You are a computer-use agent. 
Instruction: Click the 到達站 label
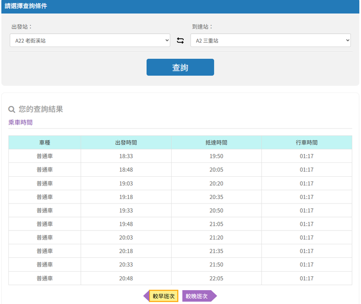[202, 27]
